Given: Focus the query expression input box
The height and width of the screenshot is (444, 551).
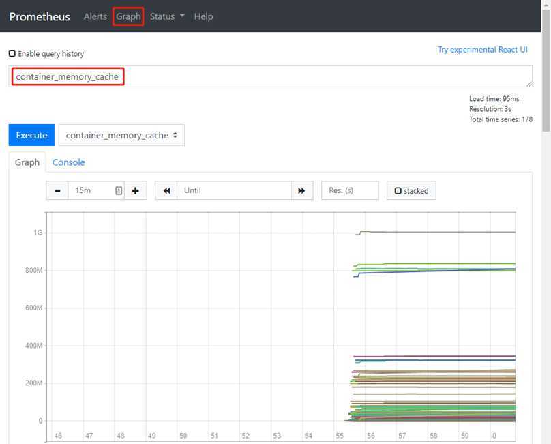Looking at the screenshot, I should coord(273,76).
